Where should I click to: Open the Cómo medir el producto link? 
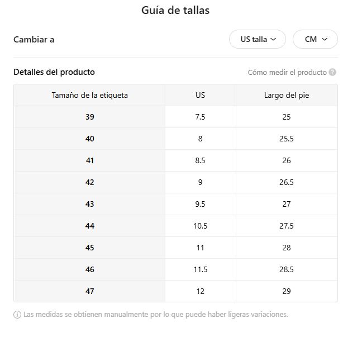point(287,72)
